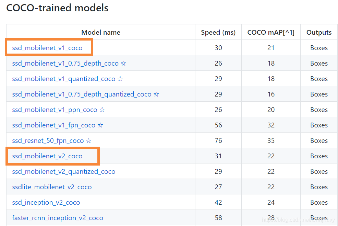Screen dimensions: 338x226
Task: Select the star after ssd_mobilenet_v1_0.75_depth_quantized_coco
Action: (x=156, y=94)
